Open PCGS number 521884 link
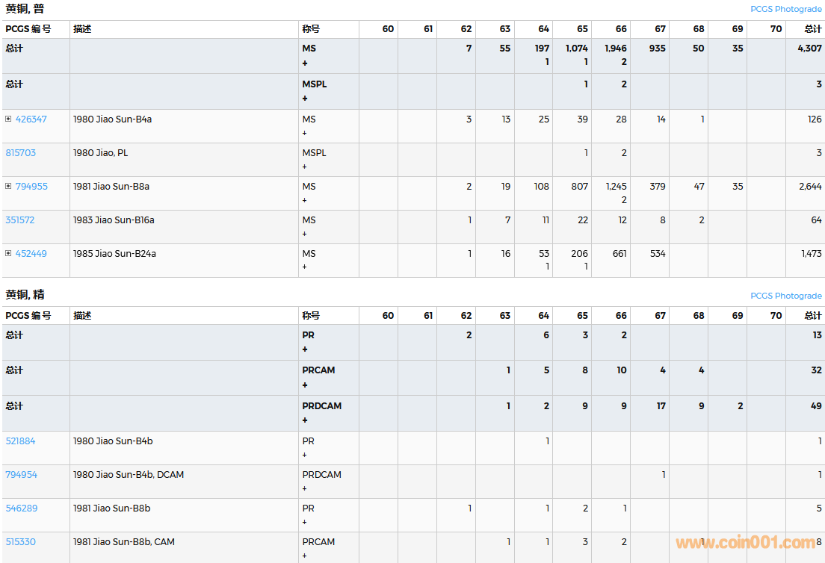Screen dimensions: 825x563 point(20,441)
